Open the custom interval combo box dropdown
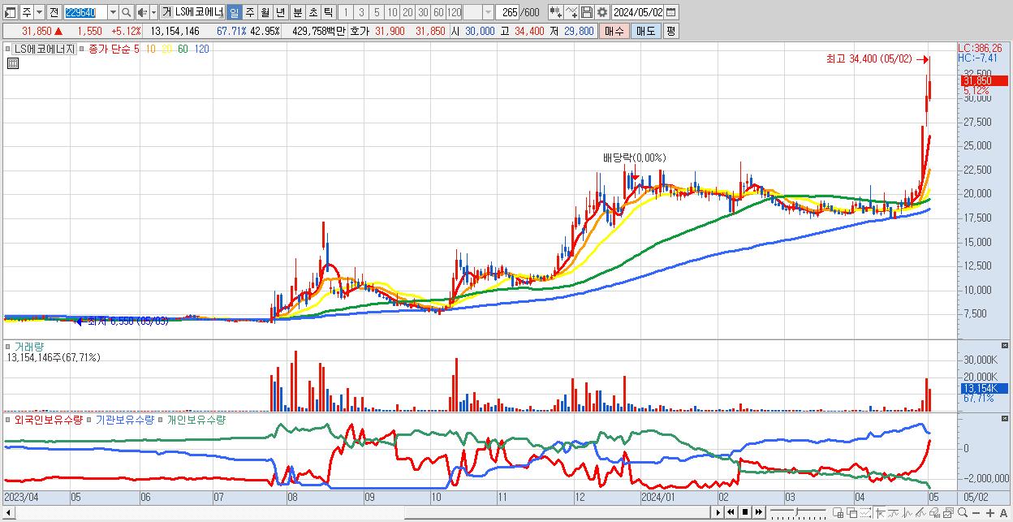 tap(488, 12)
